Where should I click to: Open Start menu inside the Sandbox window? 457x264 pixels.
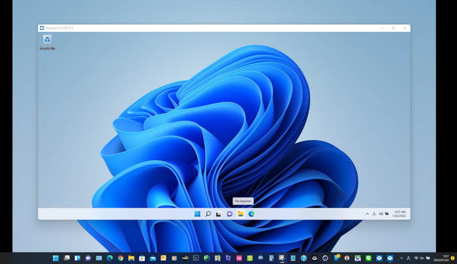(x=197, y=214)
